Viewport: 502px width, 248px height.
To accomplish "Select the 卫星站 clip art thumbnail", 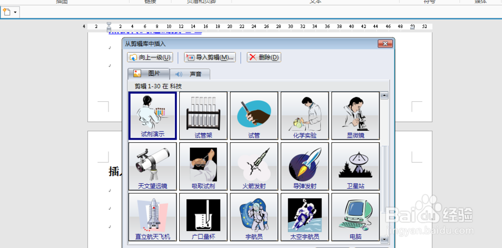I will point(355,166).
